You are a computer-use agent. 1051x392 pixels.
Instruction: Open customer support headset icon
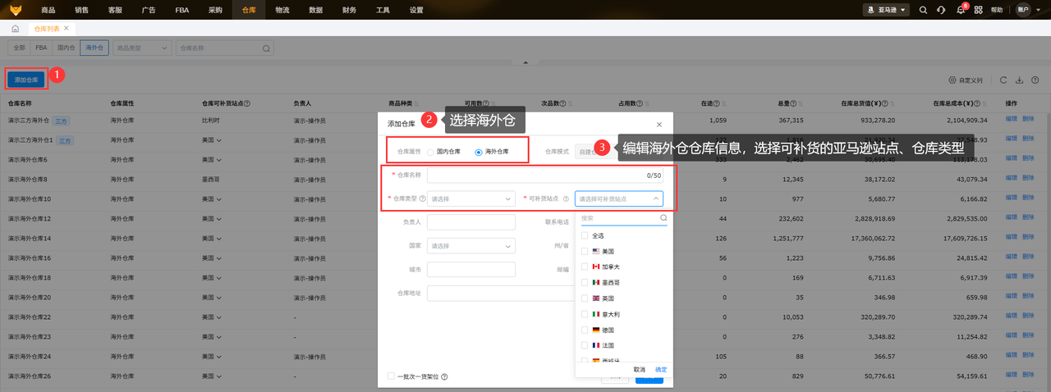(x=941, y=10)
